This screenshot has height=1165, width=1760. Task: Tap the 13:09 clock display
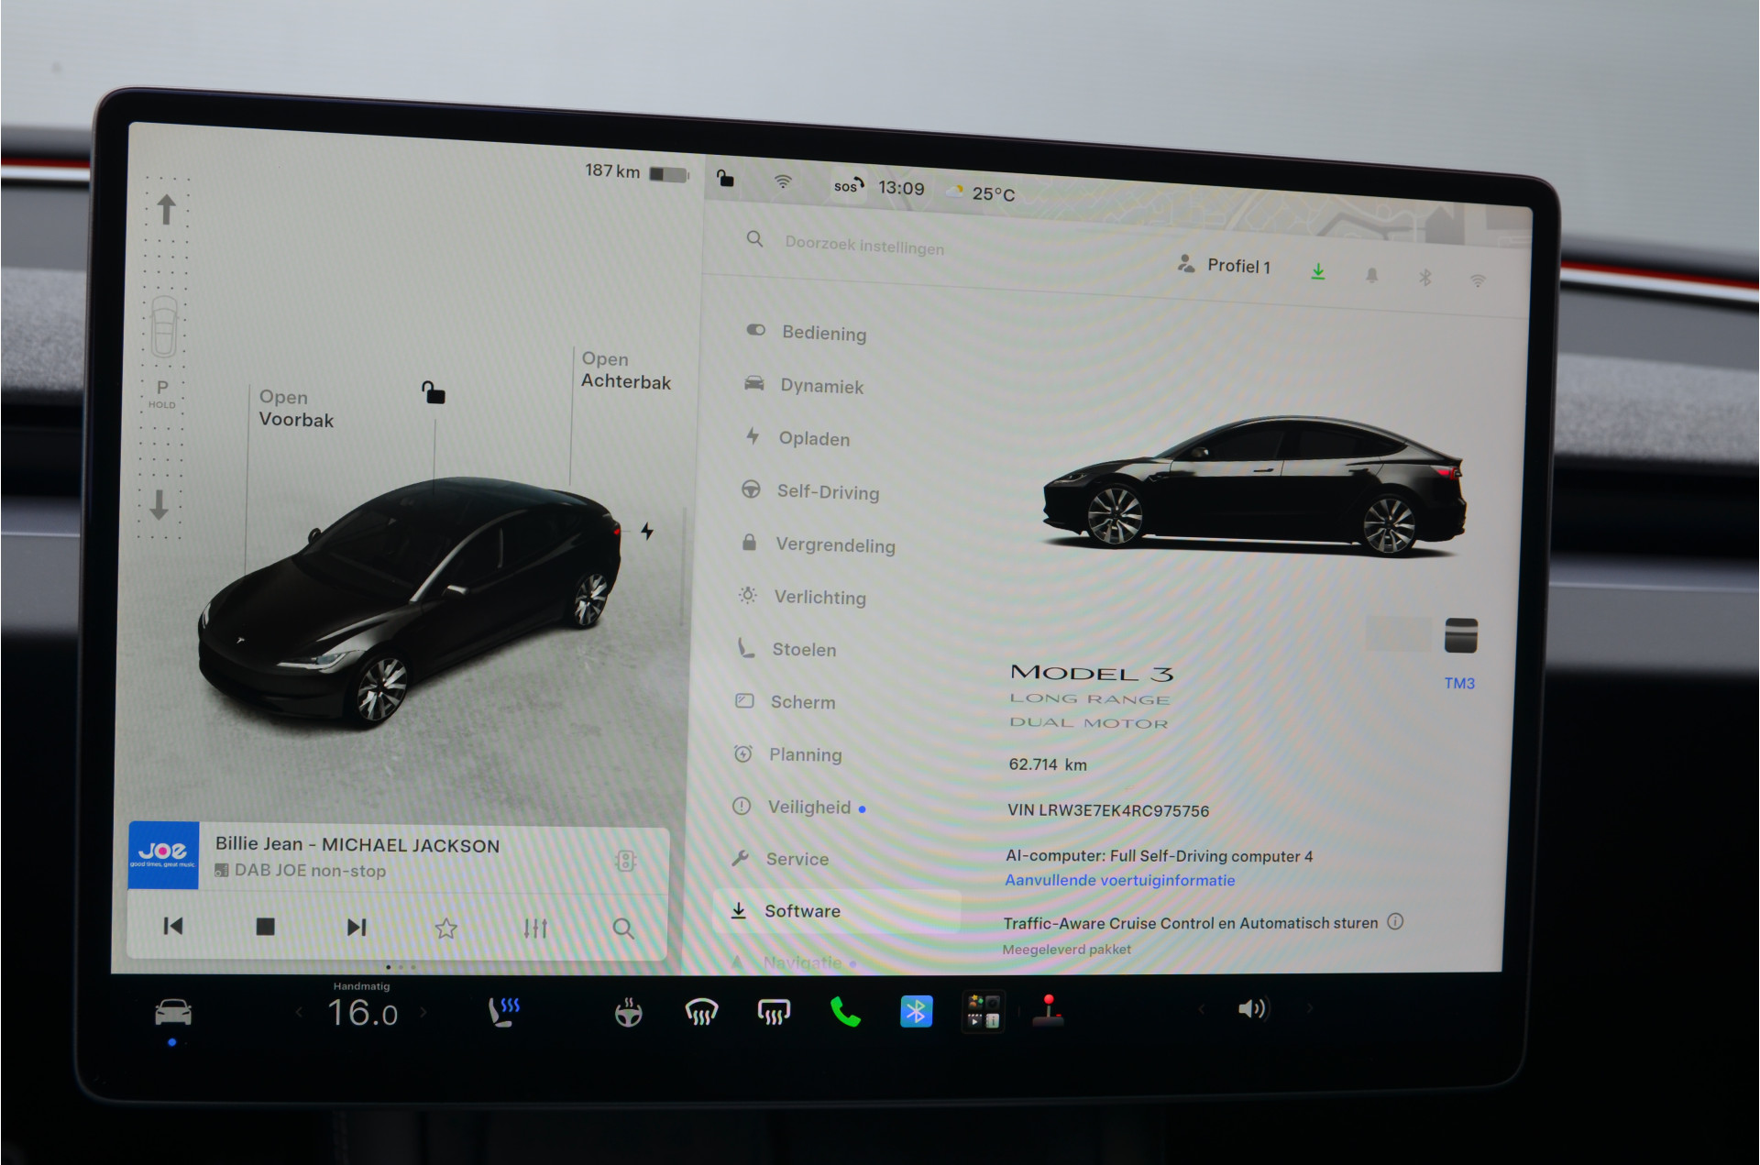(901, 188)
